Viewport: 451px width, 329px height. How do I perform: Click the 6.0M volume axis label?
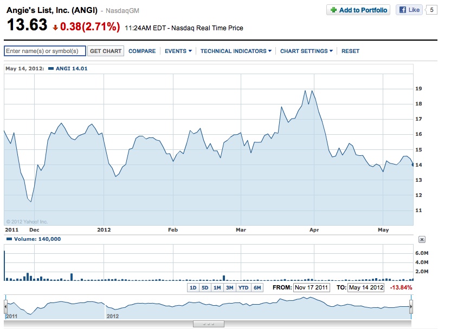[x=422, y=253]
